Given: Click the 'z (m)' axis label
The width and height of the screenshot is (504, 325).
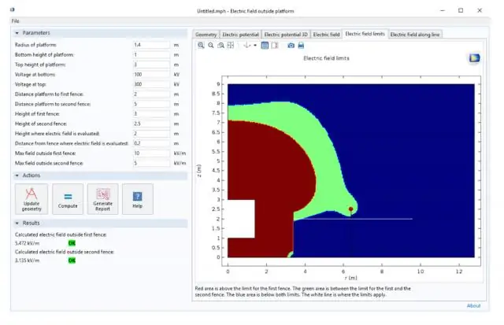Looking at the screenshot, I should pos(199,171).
